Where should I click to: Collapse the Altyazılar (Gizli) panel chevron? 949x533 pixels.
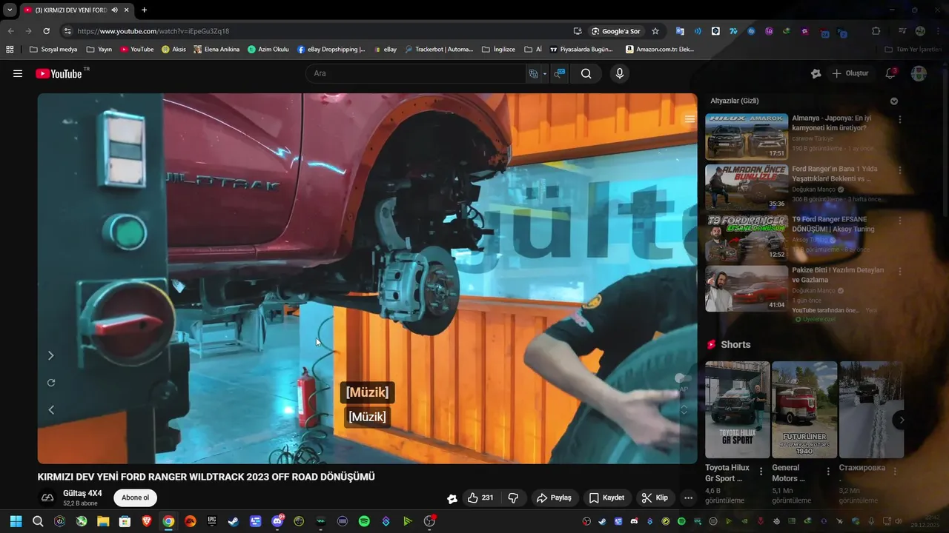coord(893,101)
